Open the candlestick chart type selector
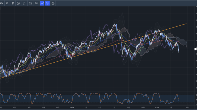Image resolution: width=197 pixels, height=110 pixels. [13, 3]
